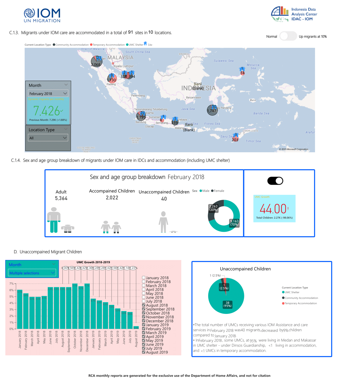The image size is (337, 382).
Task: Click the Previous Month 7.29K (+1.88%) text
Action: click(x=48, y=120)
